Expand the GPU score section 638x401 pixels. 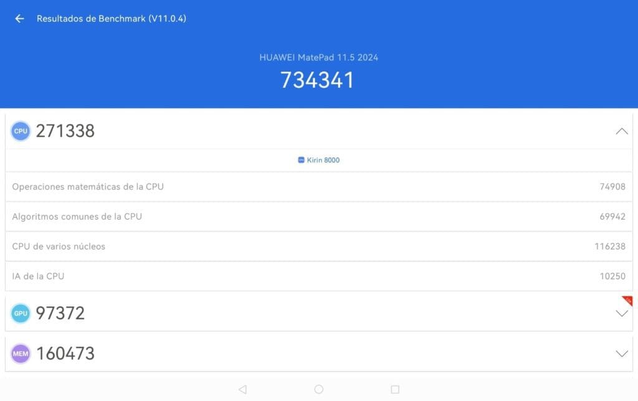[x=621, y=314]
